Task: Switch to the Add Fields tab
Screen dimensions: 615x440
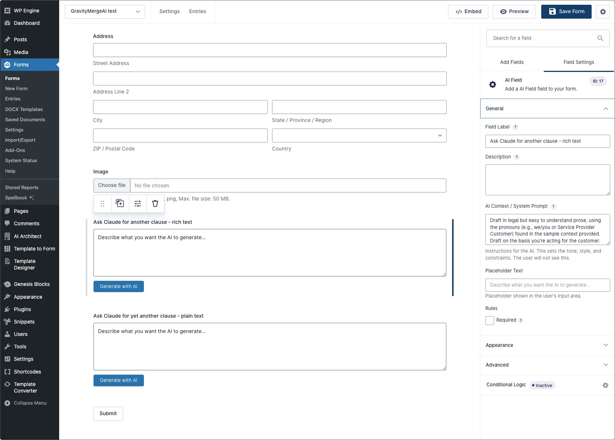Action: coord(512,62)
